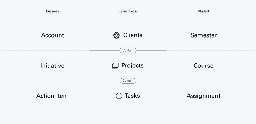The width and height of the screenshot is (256, 124).
Task: Click the Projects text label
Action: (132, 66)
